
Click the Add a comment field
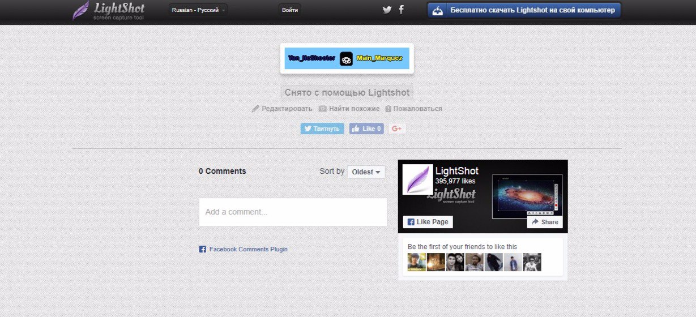point(293,212)
